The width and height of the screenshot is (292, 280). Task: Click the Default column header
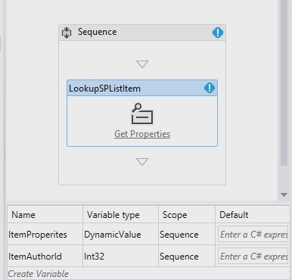pyautogui.click(x=253, y=215)
